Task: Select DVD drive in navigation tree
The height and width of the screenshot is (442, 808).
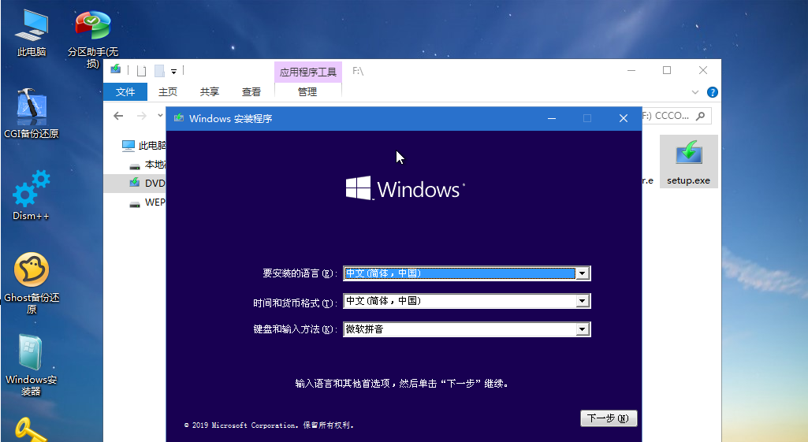Action: [x=147, y=184]
